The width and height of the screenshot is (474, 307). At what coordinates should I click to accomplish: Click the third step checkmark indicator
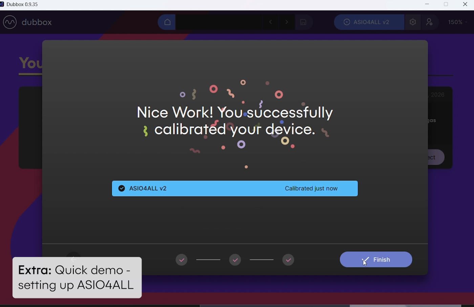(x=288, y=260)
